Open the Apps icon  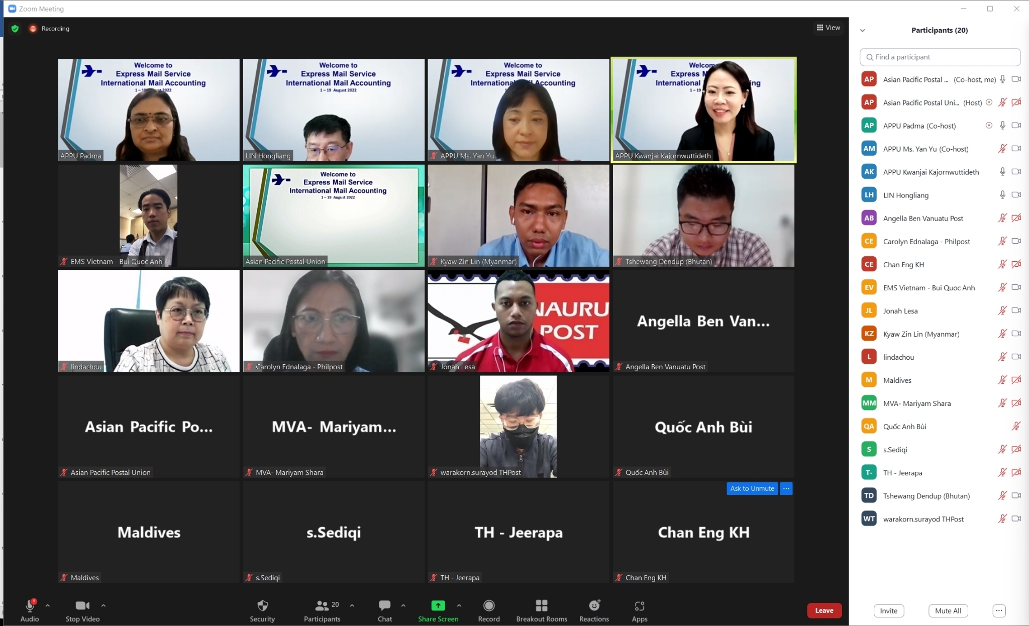click(x=640, y=606)
